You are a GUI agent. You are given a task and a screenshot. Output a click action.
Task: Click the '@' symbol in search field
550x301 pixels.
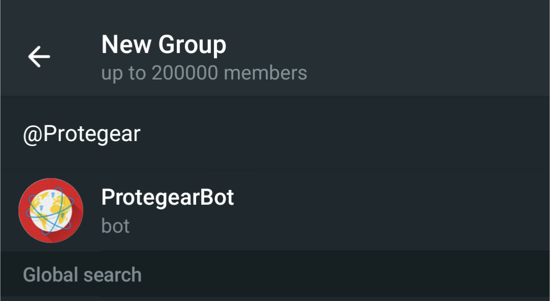pos(33,134)
